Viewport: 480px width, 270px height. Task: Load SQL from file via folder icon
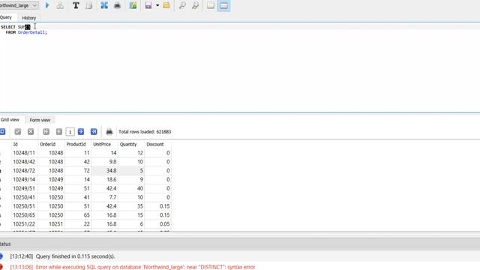click(x=166, y=5)
